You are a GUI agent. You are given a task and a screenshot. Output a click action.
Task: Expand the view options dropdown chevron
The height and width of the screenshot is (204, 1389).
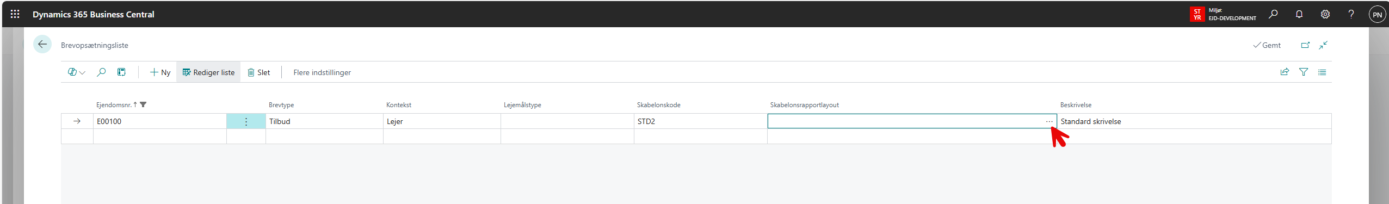[x=82, y=72]
